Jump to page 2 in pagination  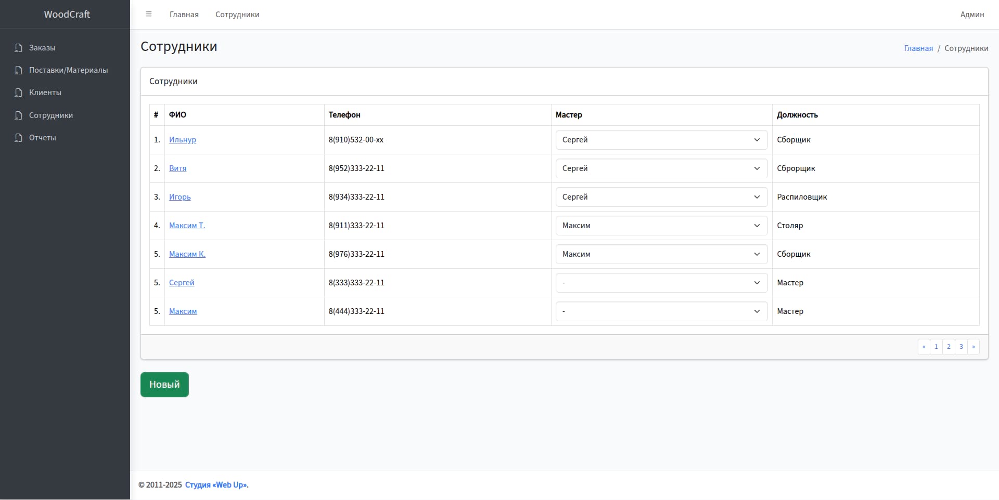(x=949, y=347)
